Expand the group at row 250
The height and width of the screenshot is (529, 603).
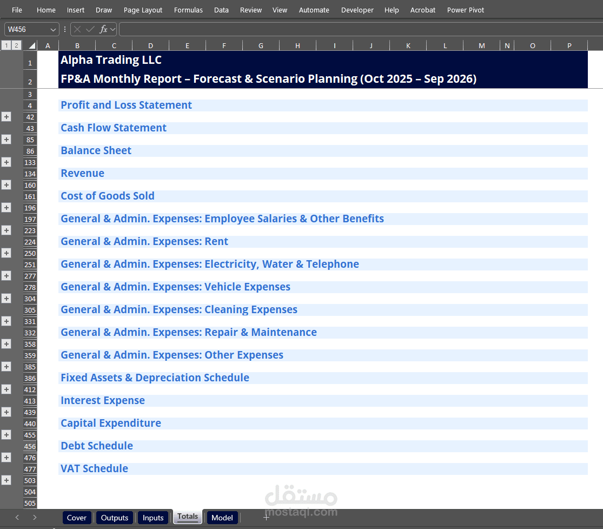tap(6, 253)
